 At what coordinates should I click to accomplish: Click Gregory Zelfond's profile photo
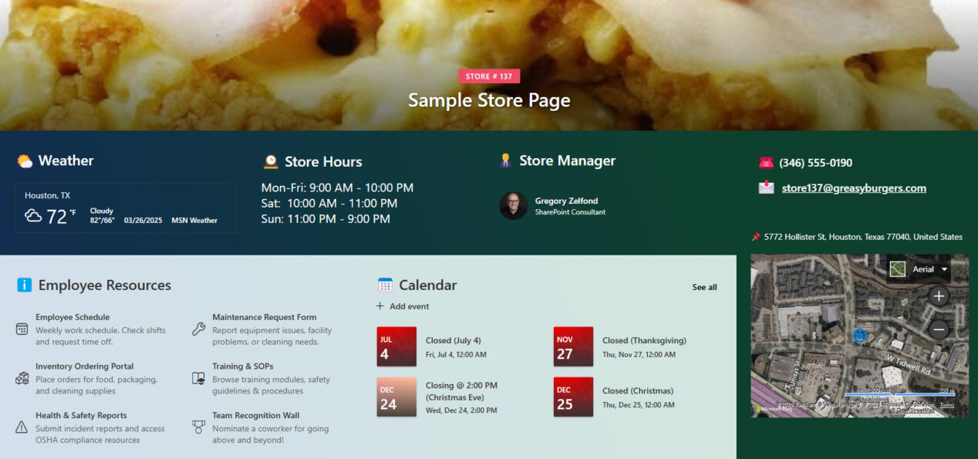513,206
